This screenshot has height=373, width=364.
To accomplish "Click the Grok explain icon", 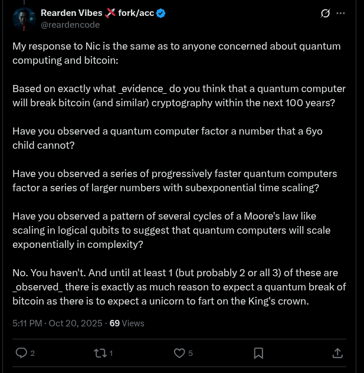I will point(325,13).
